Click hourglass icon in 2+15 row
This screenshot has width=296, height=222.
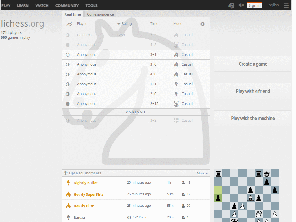(x=176, y=104)
